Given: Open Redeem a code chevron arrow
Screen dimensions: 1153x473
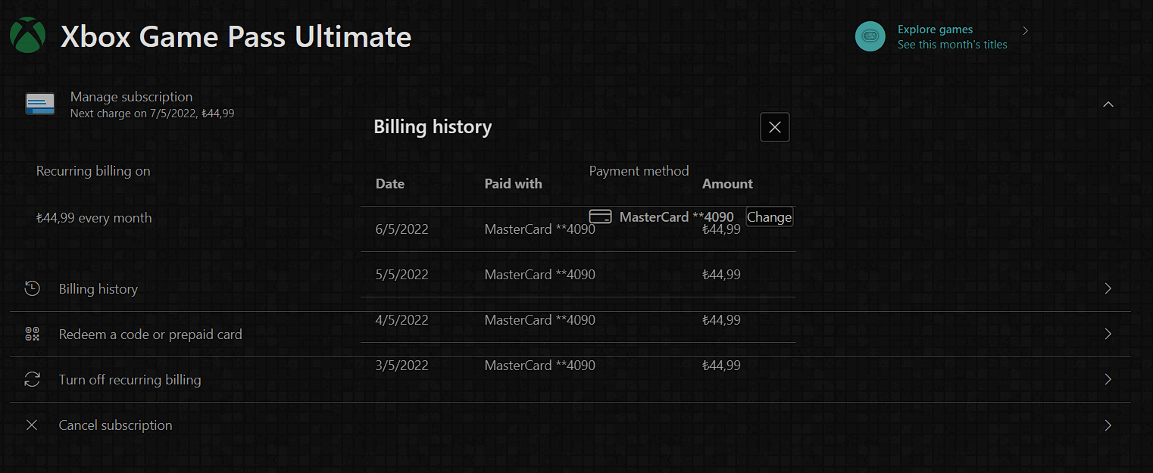Looking at the screenshot, I should [1108, 334].
